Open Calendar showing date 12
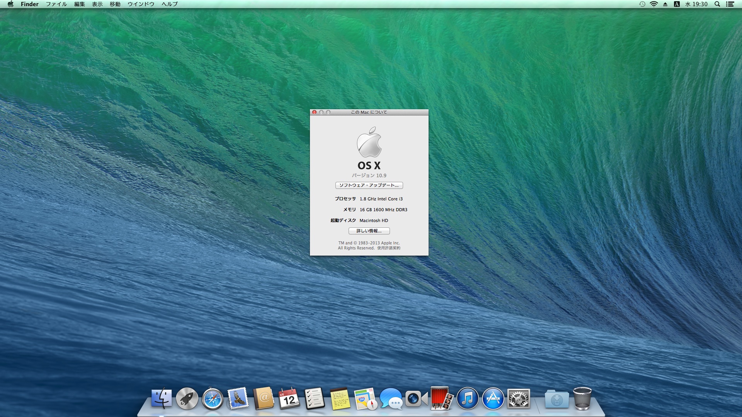 289,398
